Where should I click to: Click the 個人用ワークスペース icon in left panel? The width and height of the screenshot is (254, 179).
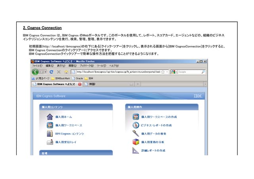(50, 125)
